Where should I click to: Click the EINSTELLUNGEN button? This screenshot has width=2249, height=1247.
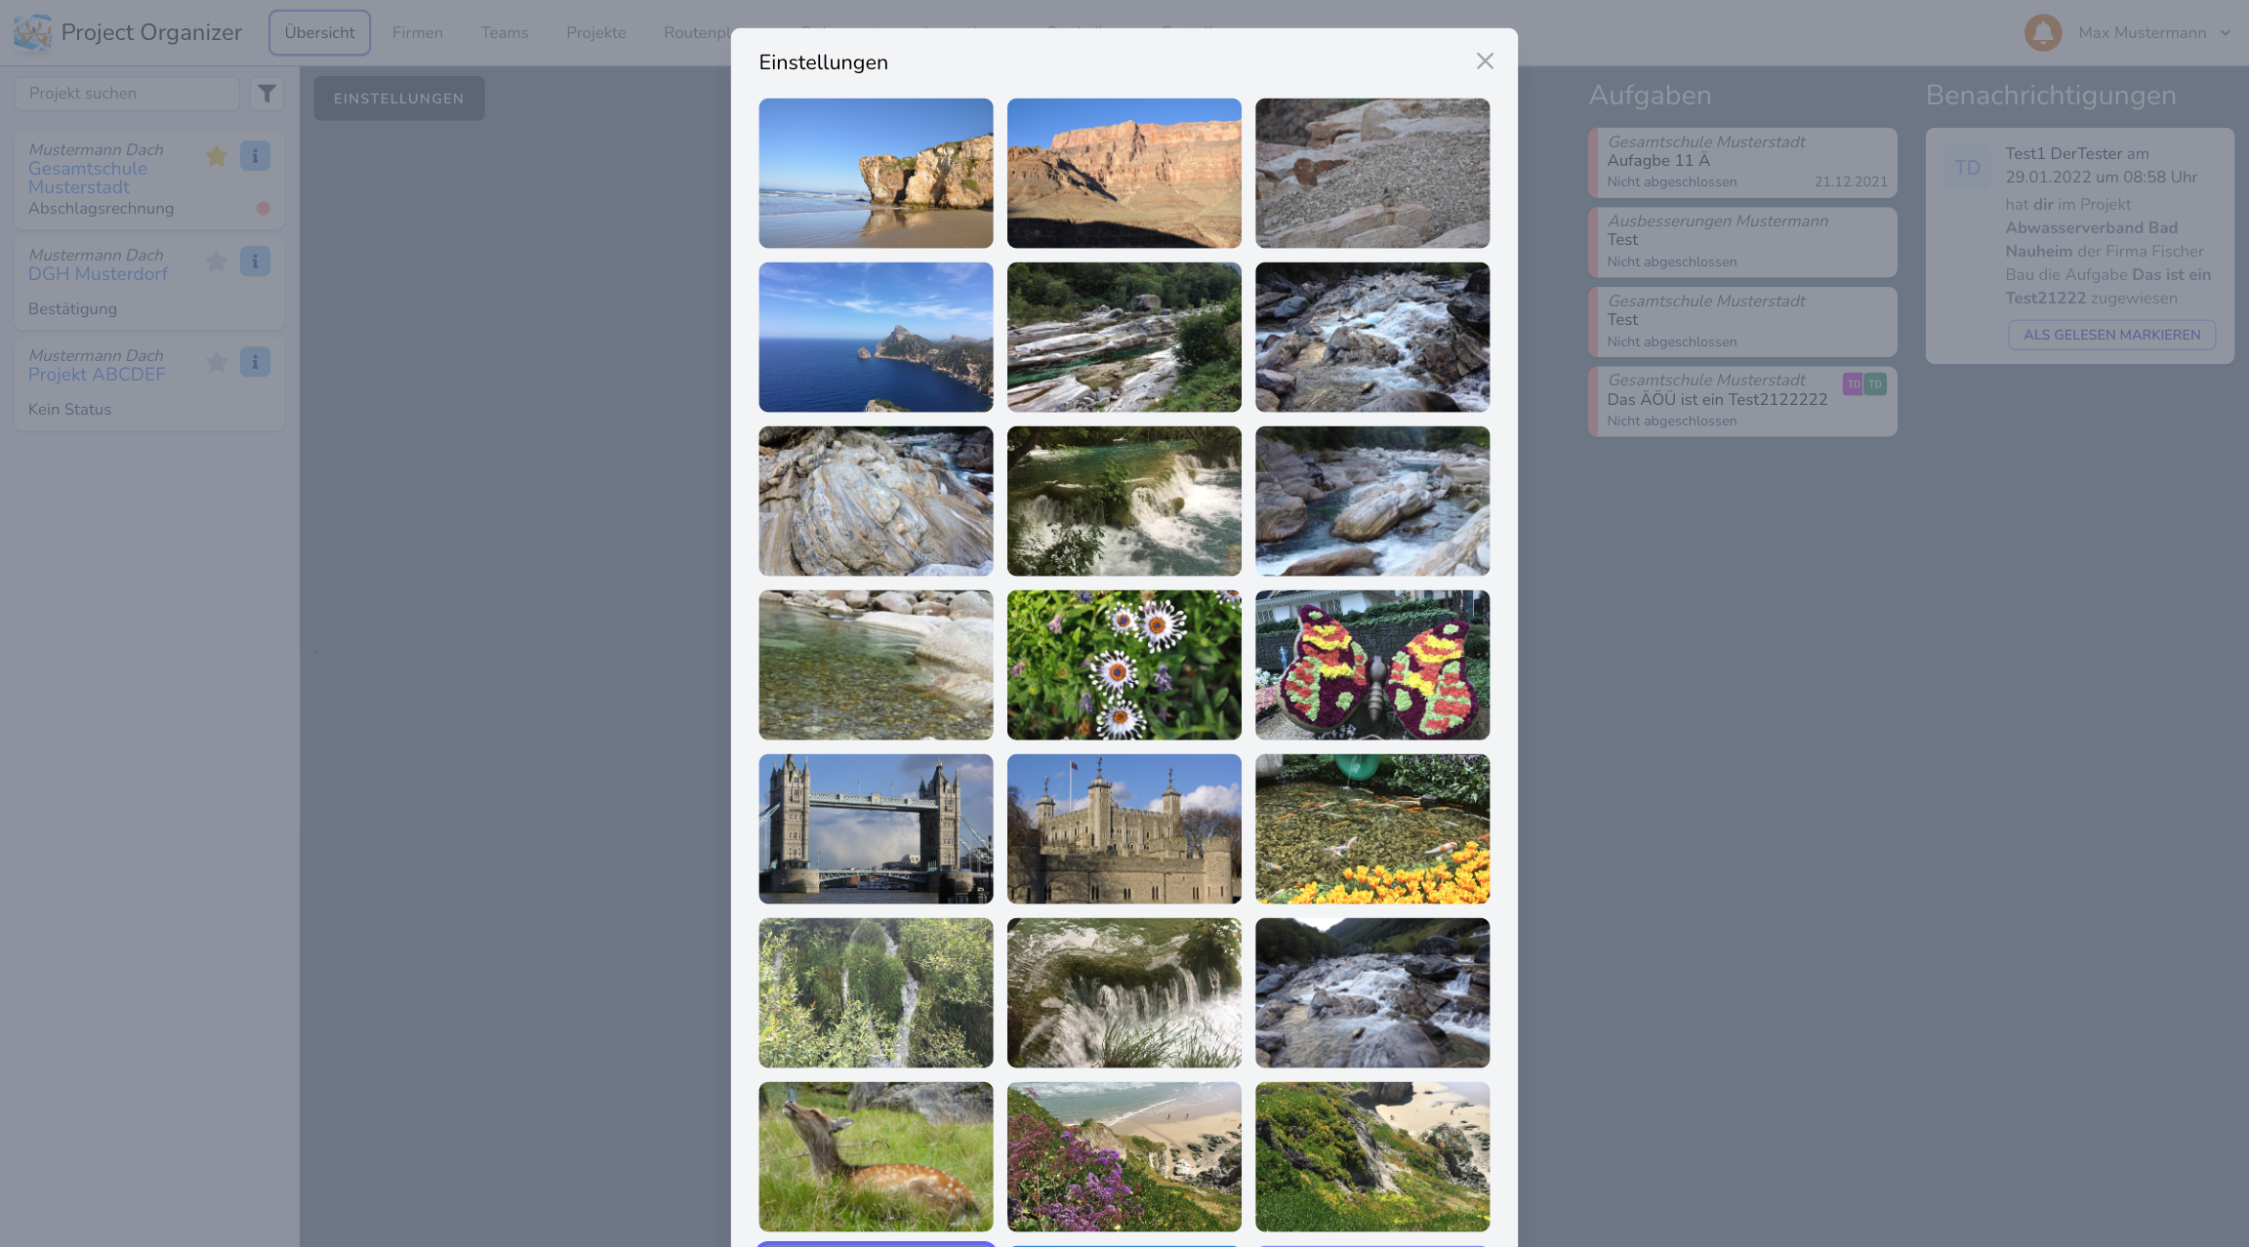pos(399,99)
